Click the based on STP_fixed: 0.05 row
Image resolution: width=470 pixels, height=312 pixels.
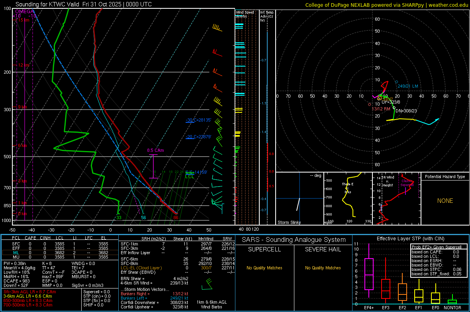[437, 274]
